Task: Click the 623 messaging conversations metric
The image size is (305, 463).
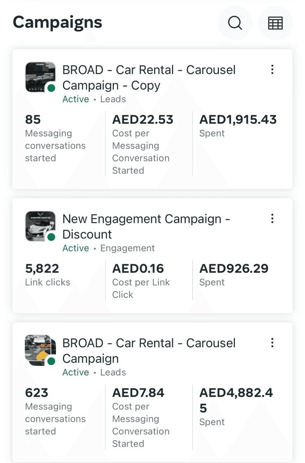Action: coord(37,393)
